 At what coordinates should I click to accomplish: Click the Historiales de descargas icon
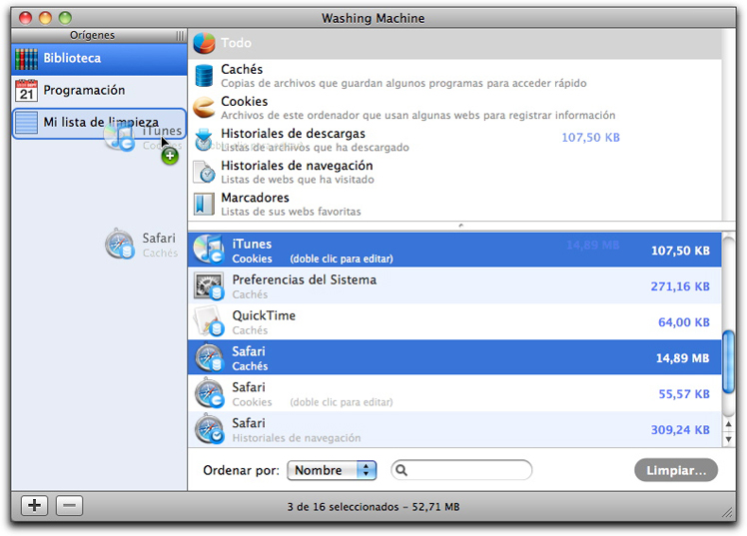[x=204, y=140]
